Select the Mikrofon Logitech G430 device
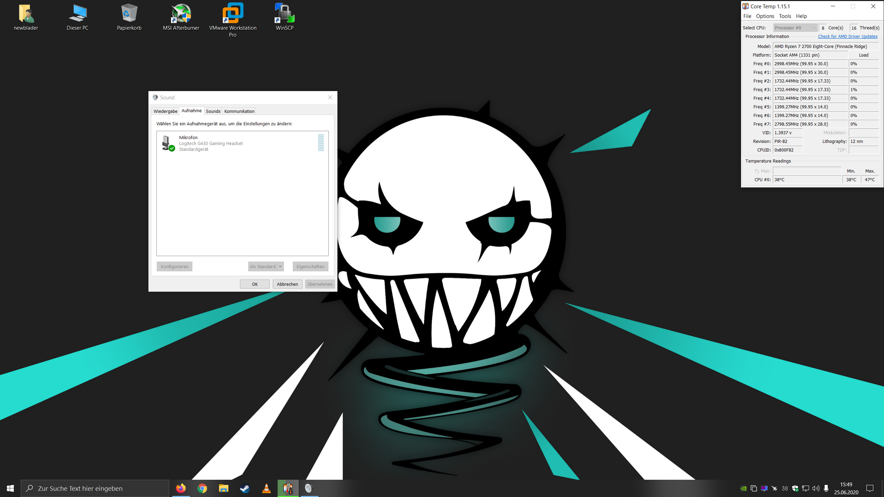Viewport: 884px width, 497px height. click(211, 143)
